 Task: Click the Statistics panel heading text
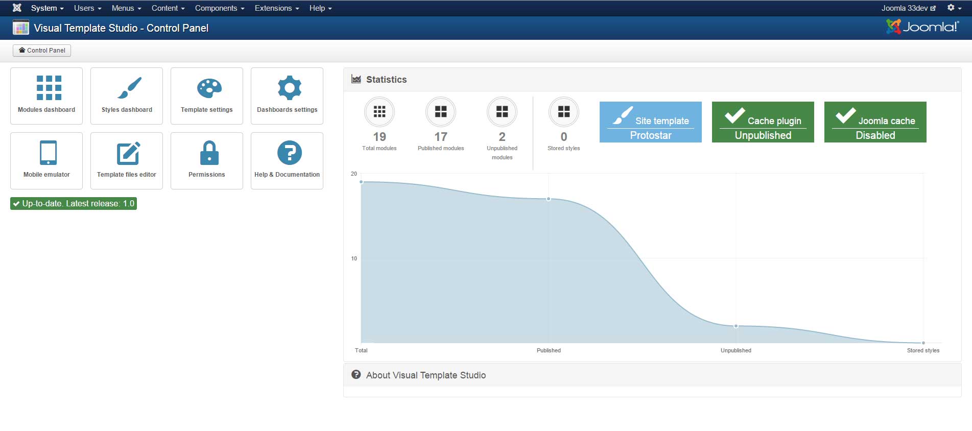pos(387,80)
